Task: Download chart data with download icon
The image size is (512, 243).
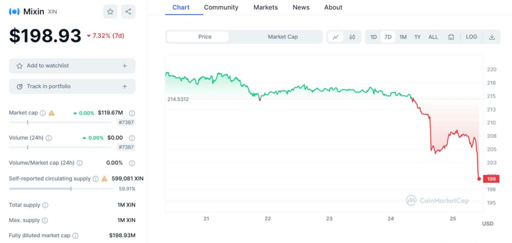Action: (492, 37)
